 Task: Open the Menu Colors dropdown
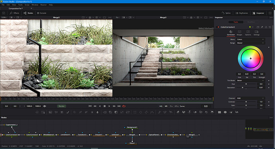pos(250,39)
